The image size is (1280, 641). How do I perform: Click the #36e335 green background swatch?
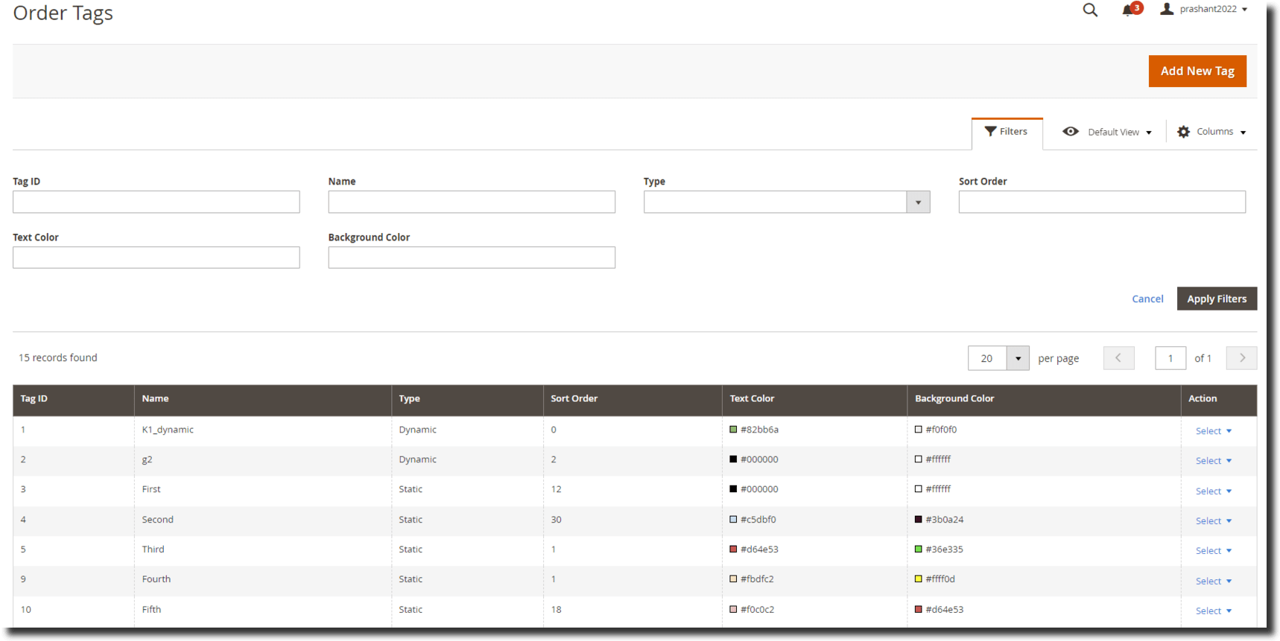918,549
